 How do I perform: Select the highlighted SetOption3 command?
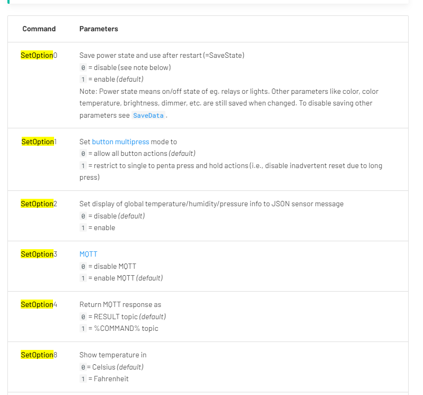pyautogui.click(x=39, y=254)
